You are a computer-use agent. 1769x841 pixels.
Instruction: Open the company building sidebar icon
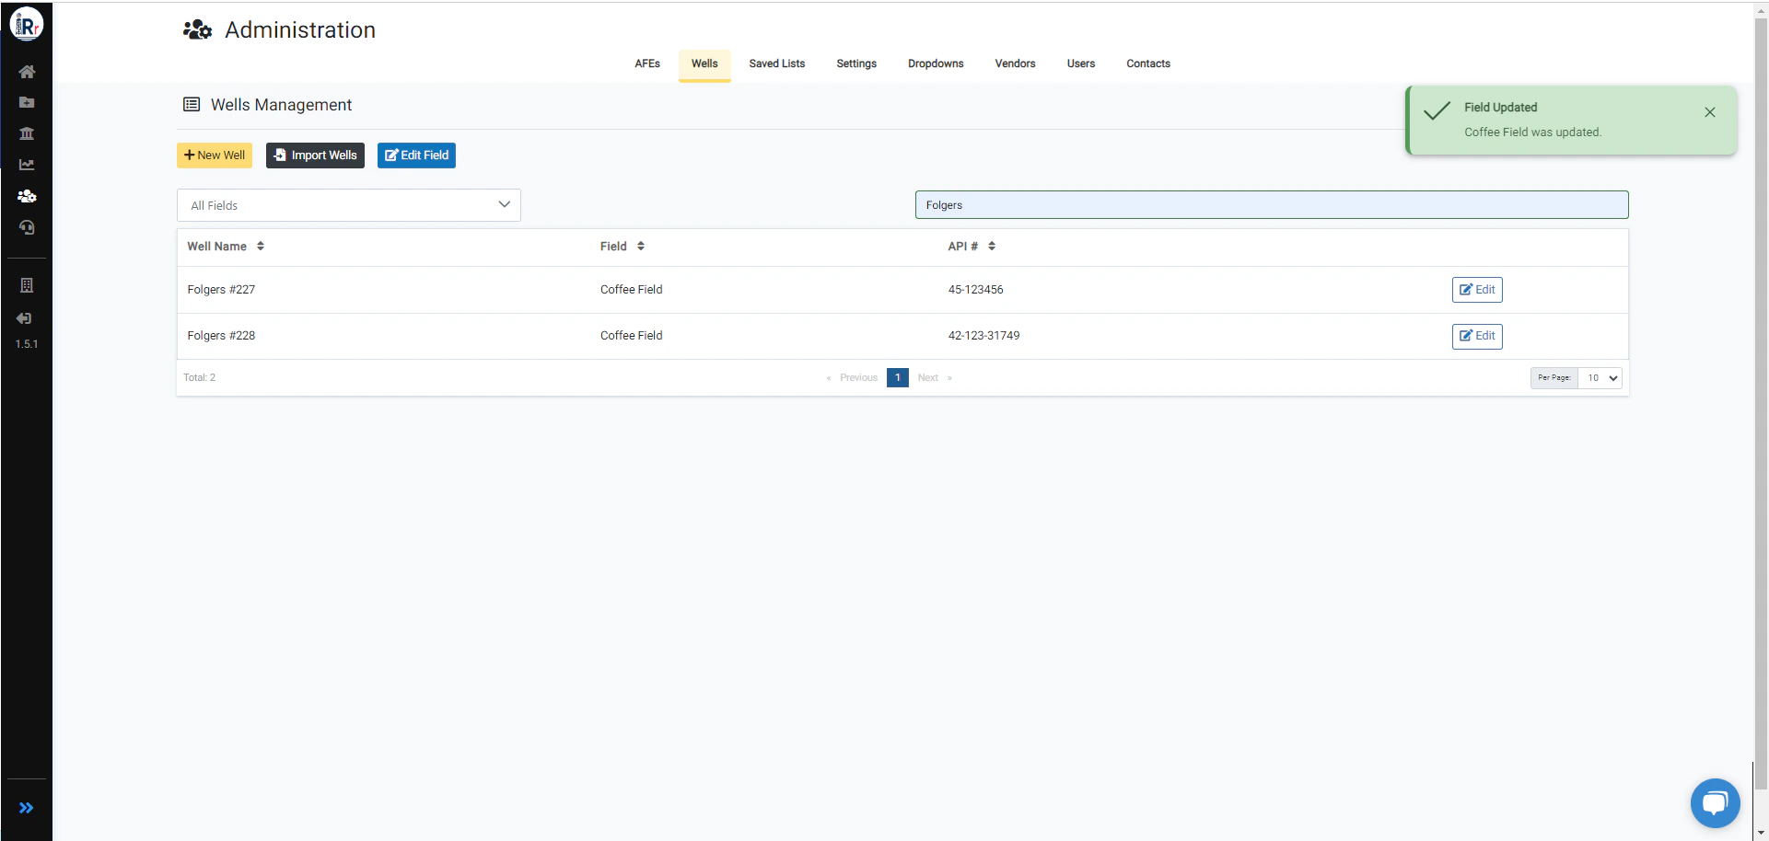[x=27, y=285]
